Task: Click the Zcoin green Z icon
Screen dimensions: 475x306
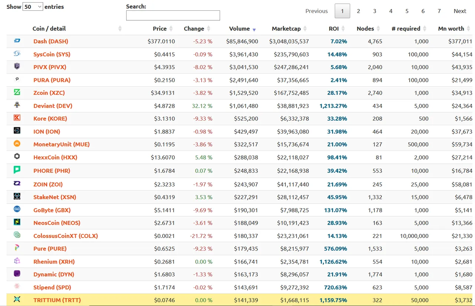Action: point(17,92)
